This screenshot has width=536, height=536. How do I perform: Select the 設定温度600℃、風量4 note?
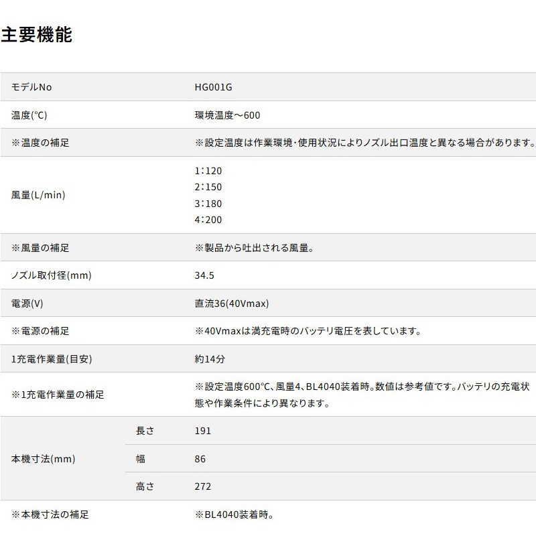[362, 395]
